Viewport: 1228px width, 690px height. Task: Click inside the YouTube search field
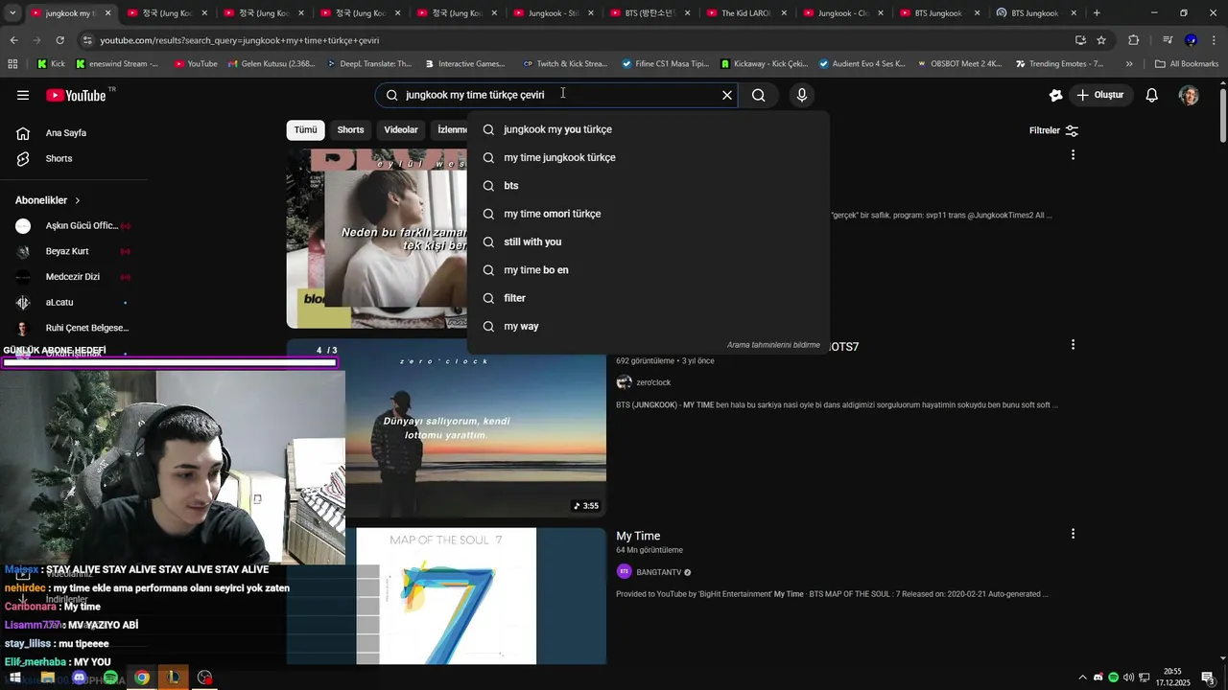[x=556, y=95]
